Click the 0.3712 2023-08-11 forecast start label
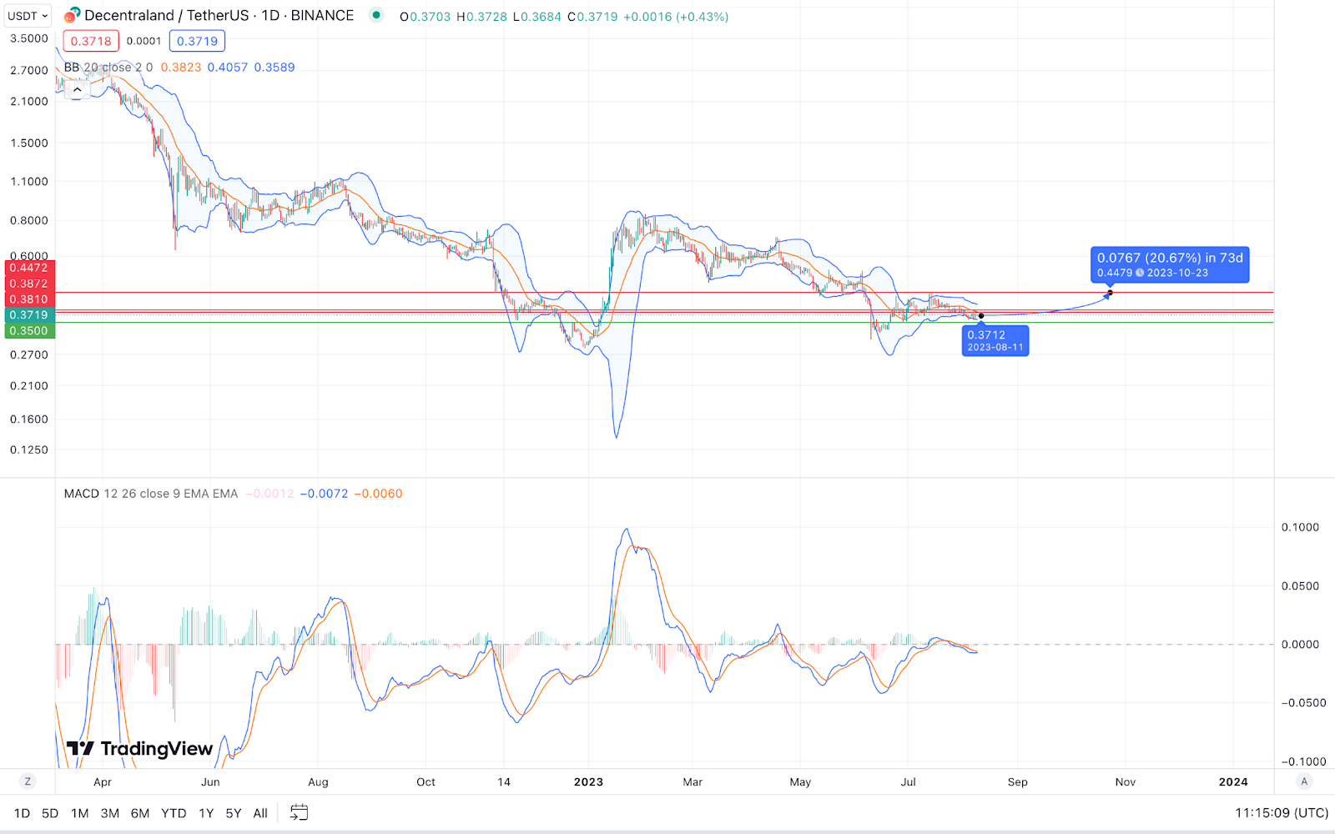The width and height of the screenshot is (1335, 834). point(995,341)
